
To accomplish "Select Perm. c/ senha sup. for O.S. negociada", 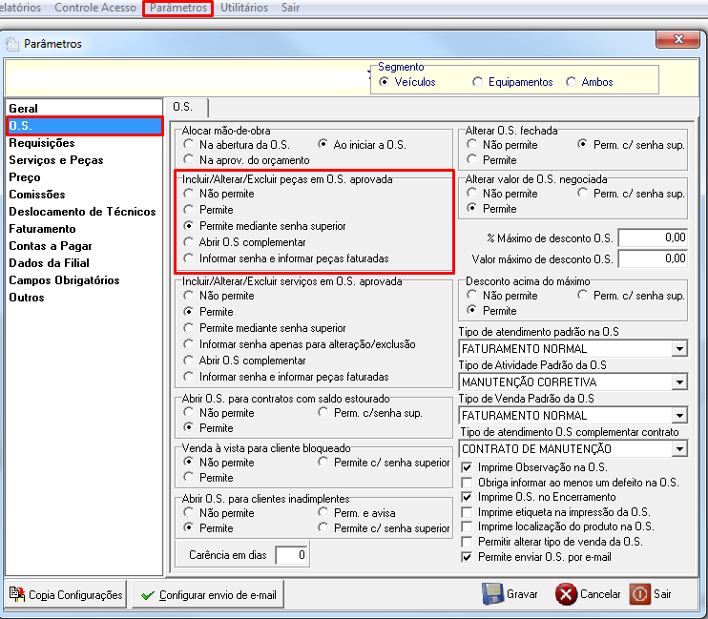I will (582, 194).
